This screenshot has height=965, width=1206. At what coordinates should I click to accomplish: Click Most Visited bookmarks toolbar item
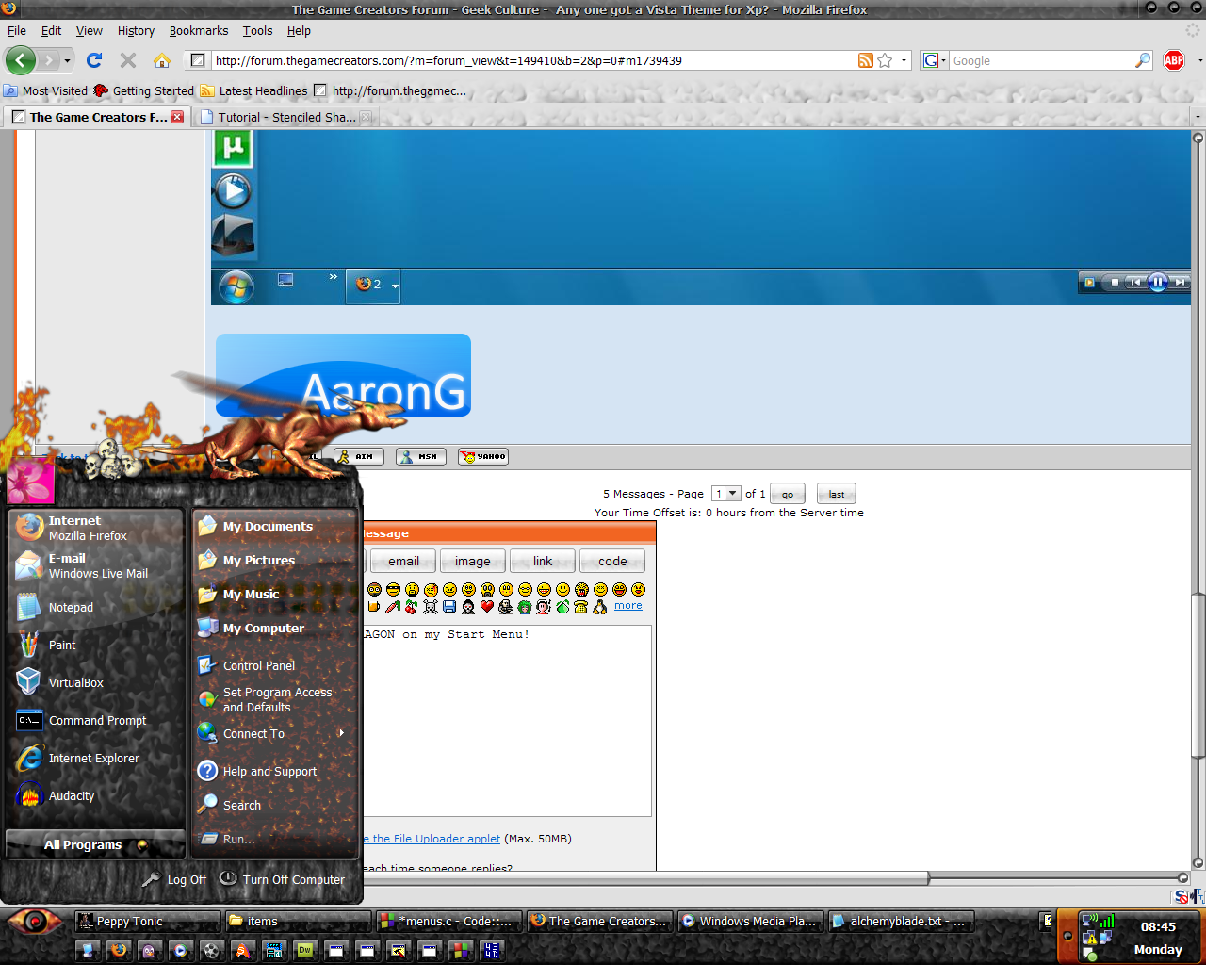click(x=45, y=91)
